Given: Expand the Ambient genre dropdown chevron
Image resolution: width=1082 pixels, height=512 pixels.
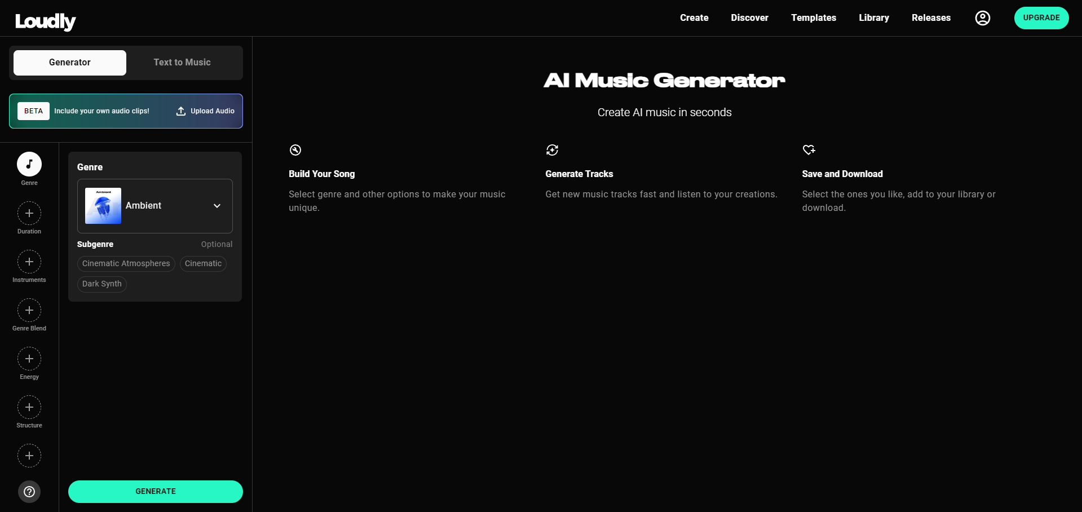Looking at the screenshot, I should [x=217, y=206].
